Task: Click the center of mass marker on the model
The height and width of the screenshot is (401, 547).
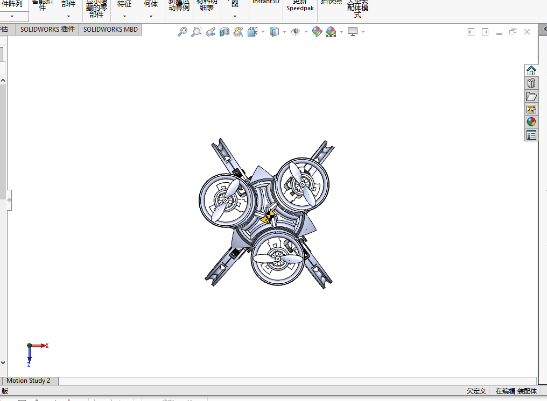Action: [270, 214]
